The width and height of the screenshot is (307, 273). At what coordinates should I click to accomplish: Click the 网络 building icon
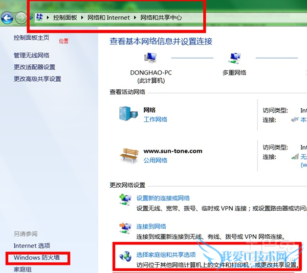point(128,113)
